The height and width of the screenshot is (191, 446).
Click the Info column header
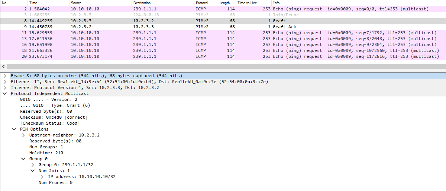[x=277, y=3]
